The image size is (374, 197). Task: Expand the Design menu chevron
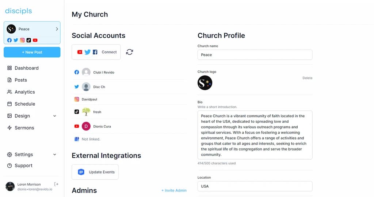[55, 116]
